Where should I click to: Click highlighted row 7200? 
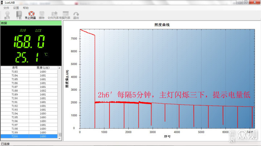tap(29, 136)
